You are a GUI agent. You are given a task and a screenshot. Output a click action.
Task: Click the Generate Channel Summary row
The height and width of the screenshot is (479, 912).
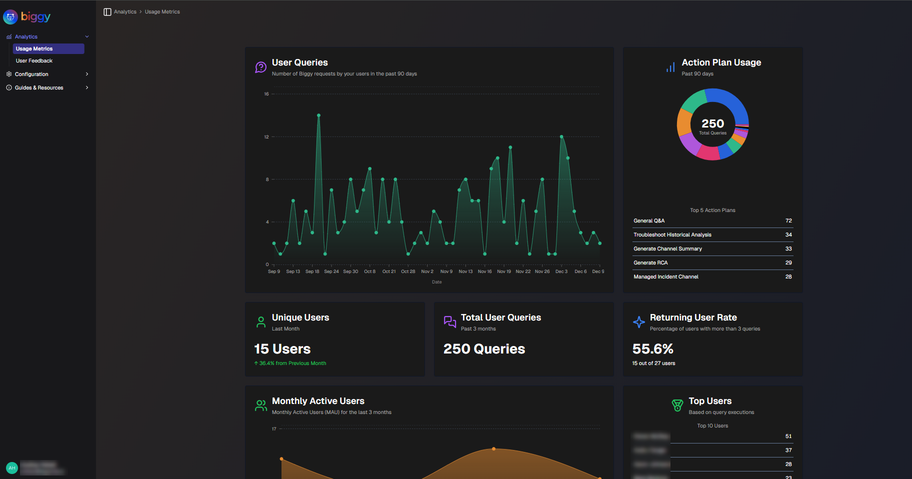pos(712,248)
